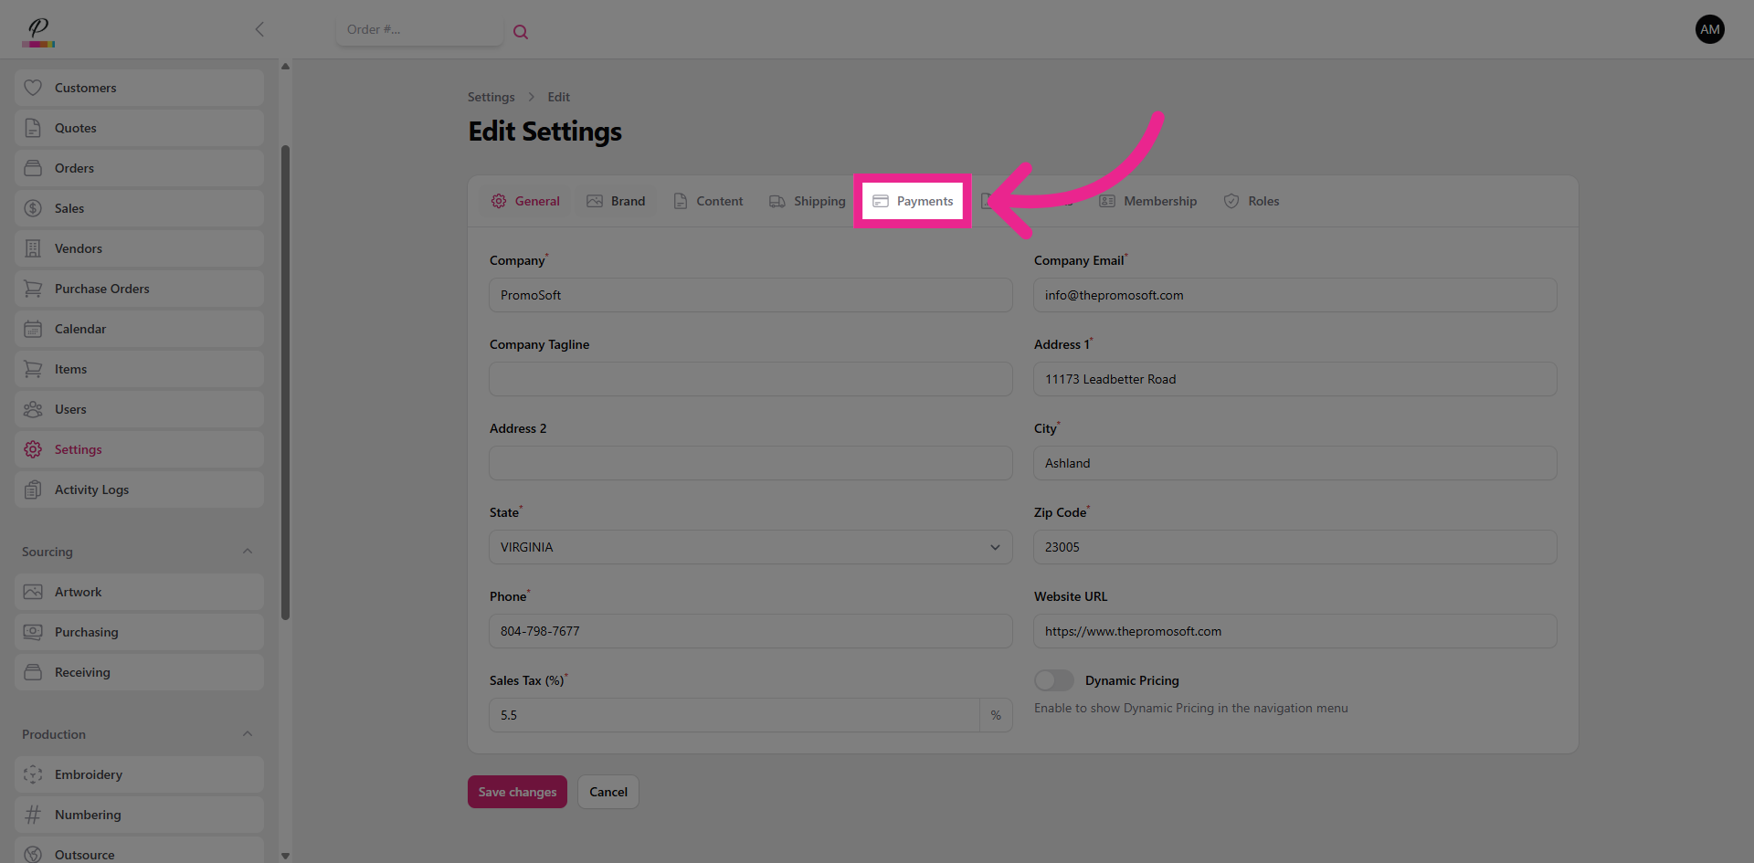1754x863 pixels.
Task: Collapse the sidebar with the chevron arrow
Action: (259, 29)
